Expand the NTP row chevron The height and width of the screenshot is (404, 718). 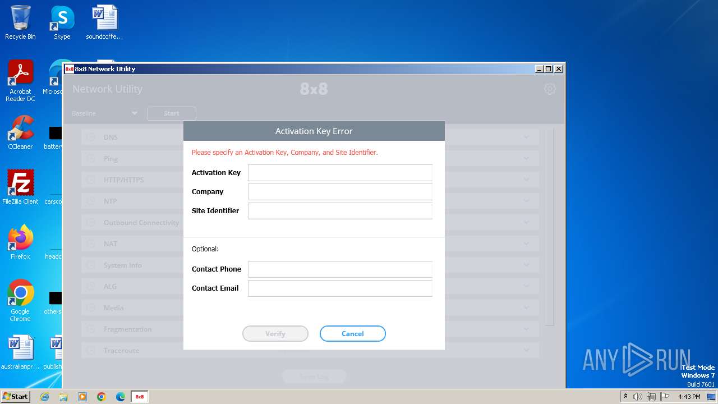[x=526, y=201]
